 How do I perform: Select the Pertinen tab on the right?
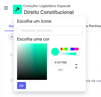[x=93, y=26]
